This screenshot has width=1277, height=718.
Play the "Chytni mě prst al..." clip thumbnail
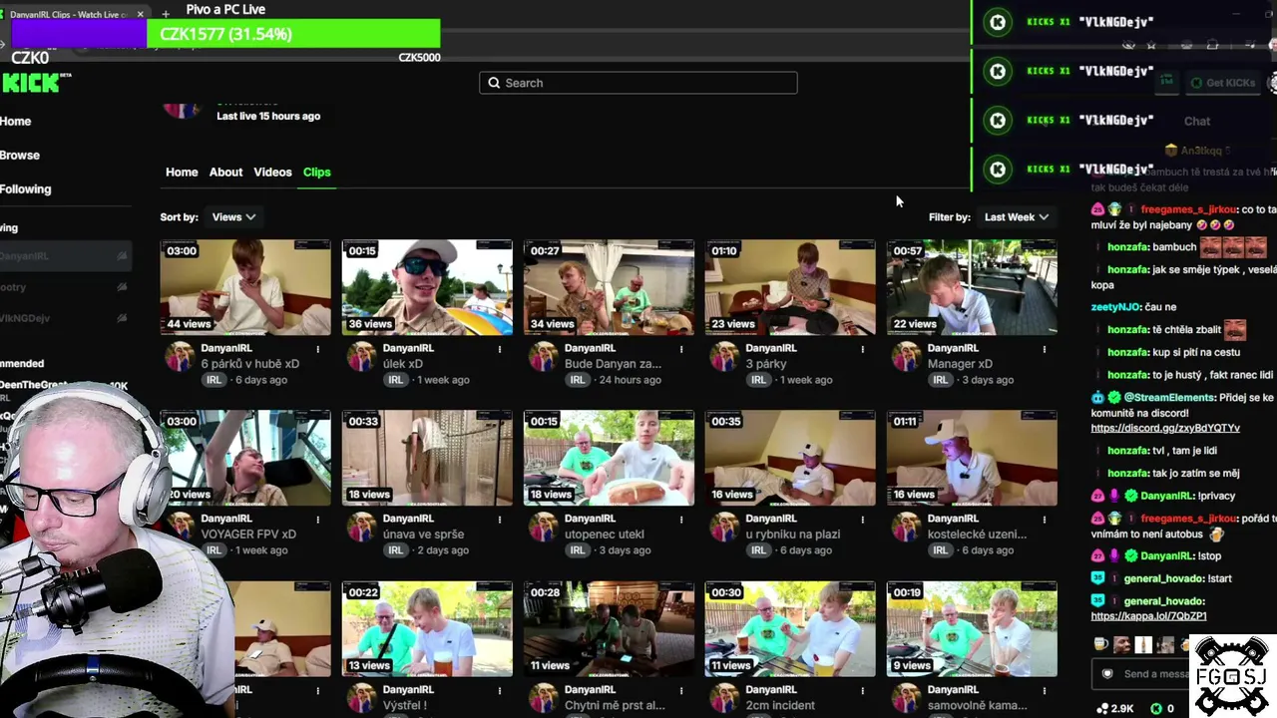[x=609, y=629]
